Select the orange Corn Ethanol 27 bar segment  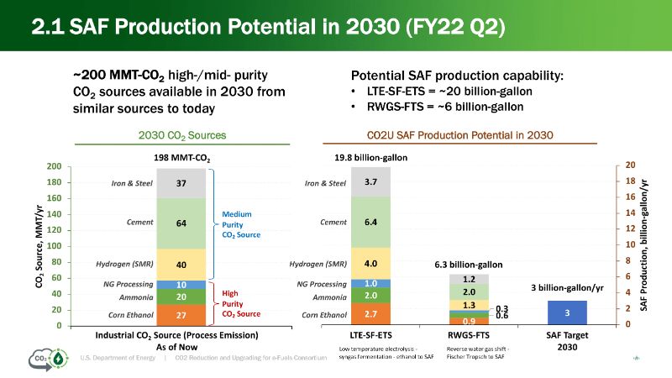pyautogui.click(x=181, y=314)
